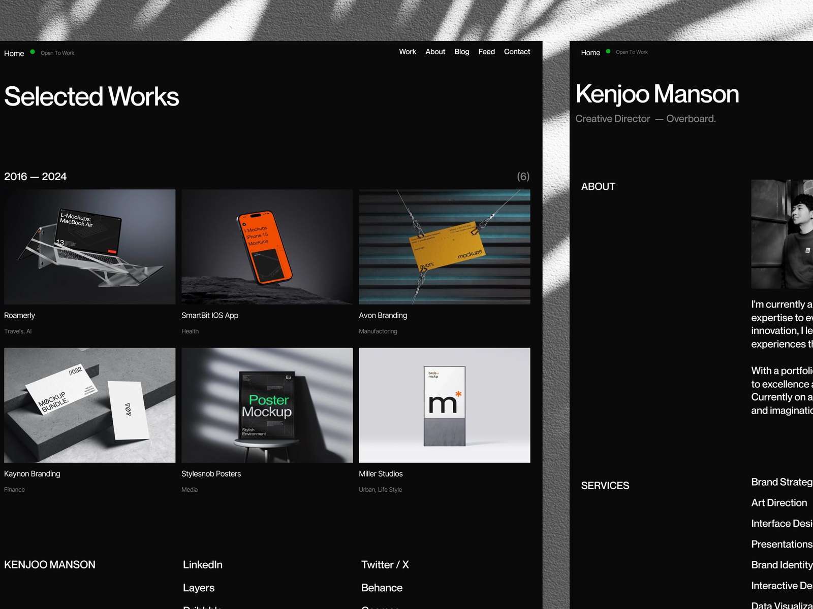Open the Miller Studios signage thumbnail
813x609 pixels.
(x=445, y=405)
